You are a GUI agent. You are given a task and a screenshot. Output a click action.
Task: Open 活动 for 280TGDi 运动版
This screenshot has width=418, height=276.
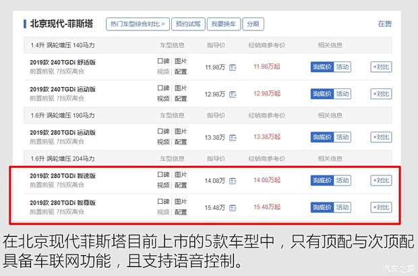point(342,137)
